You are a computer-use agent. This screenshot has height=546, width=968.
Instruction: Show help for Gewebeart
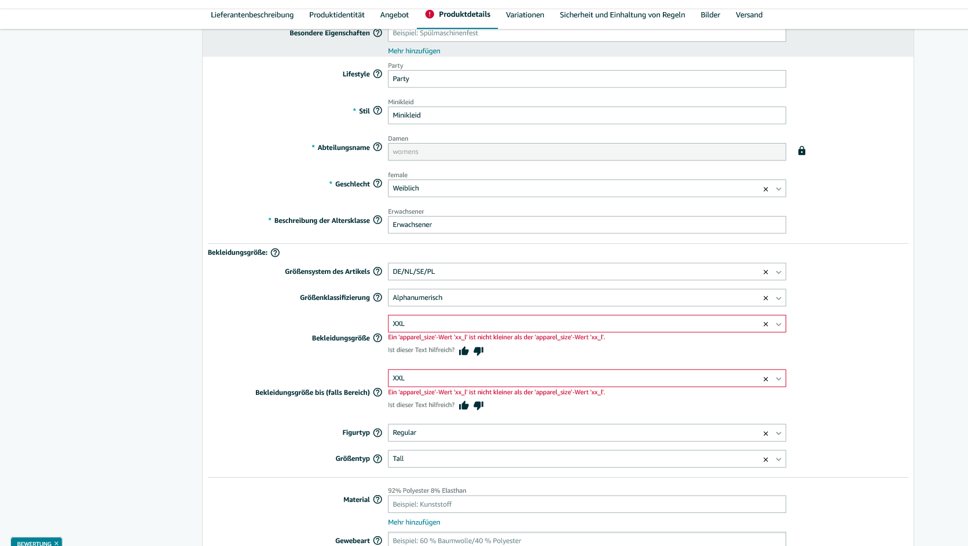[x=377, y=541]
